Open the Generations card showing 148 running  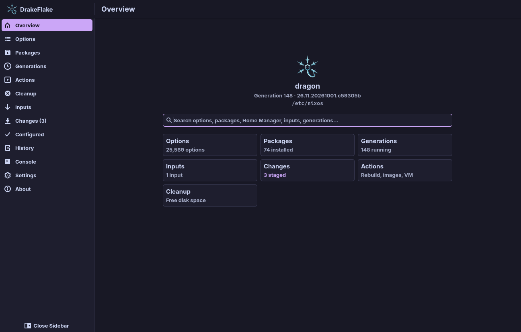(405, 145)
